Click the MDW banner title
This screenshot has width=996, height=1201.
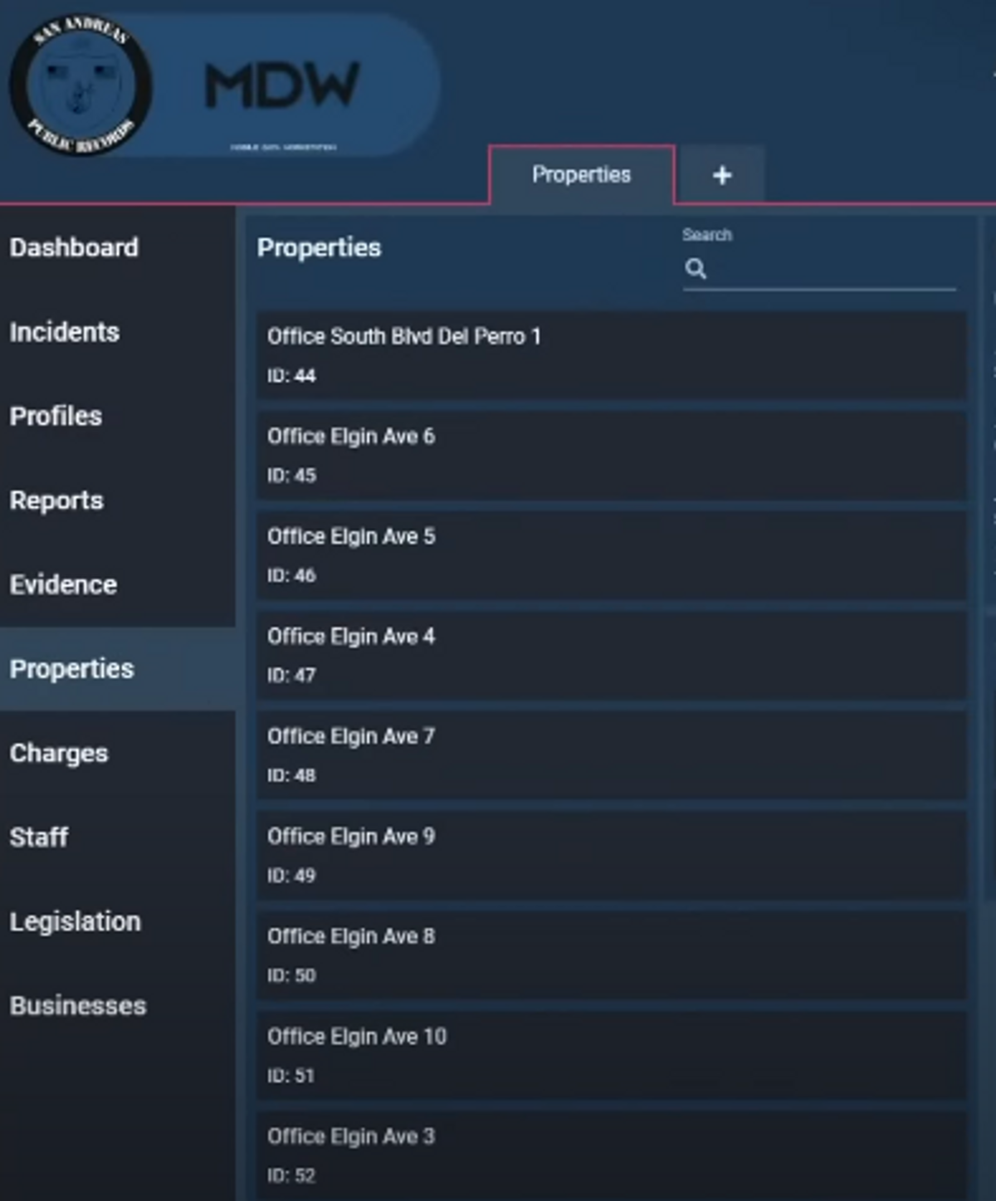coord(281,85)
